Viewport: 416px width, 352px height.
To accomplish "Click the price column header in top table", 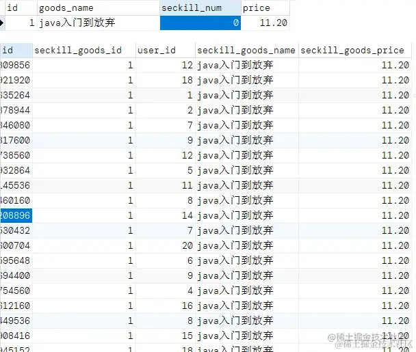I will (265, 8).
